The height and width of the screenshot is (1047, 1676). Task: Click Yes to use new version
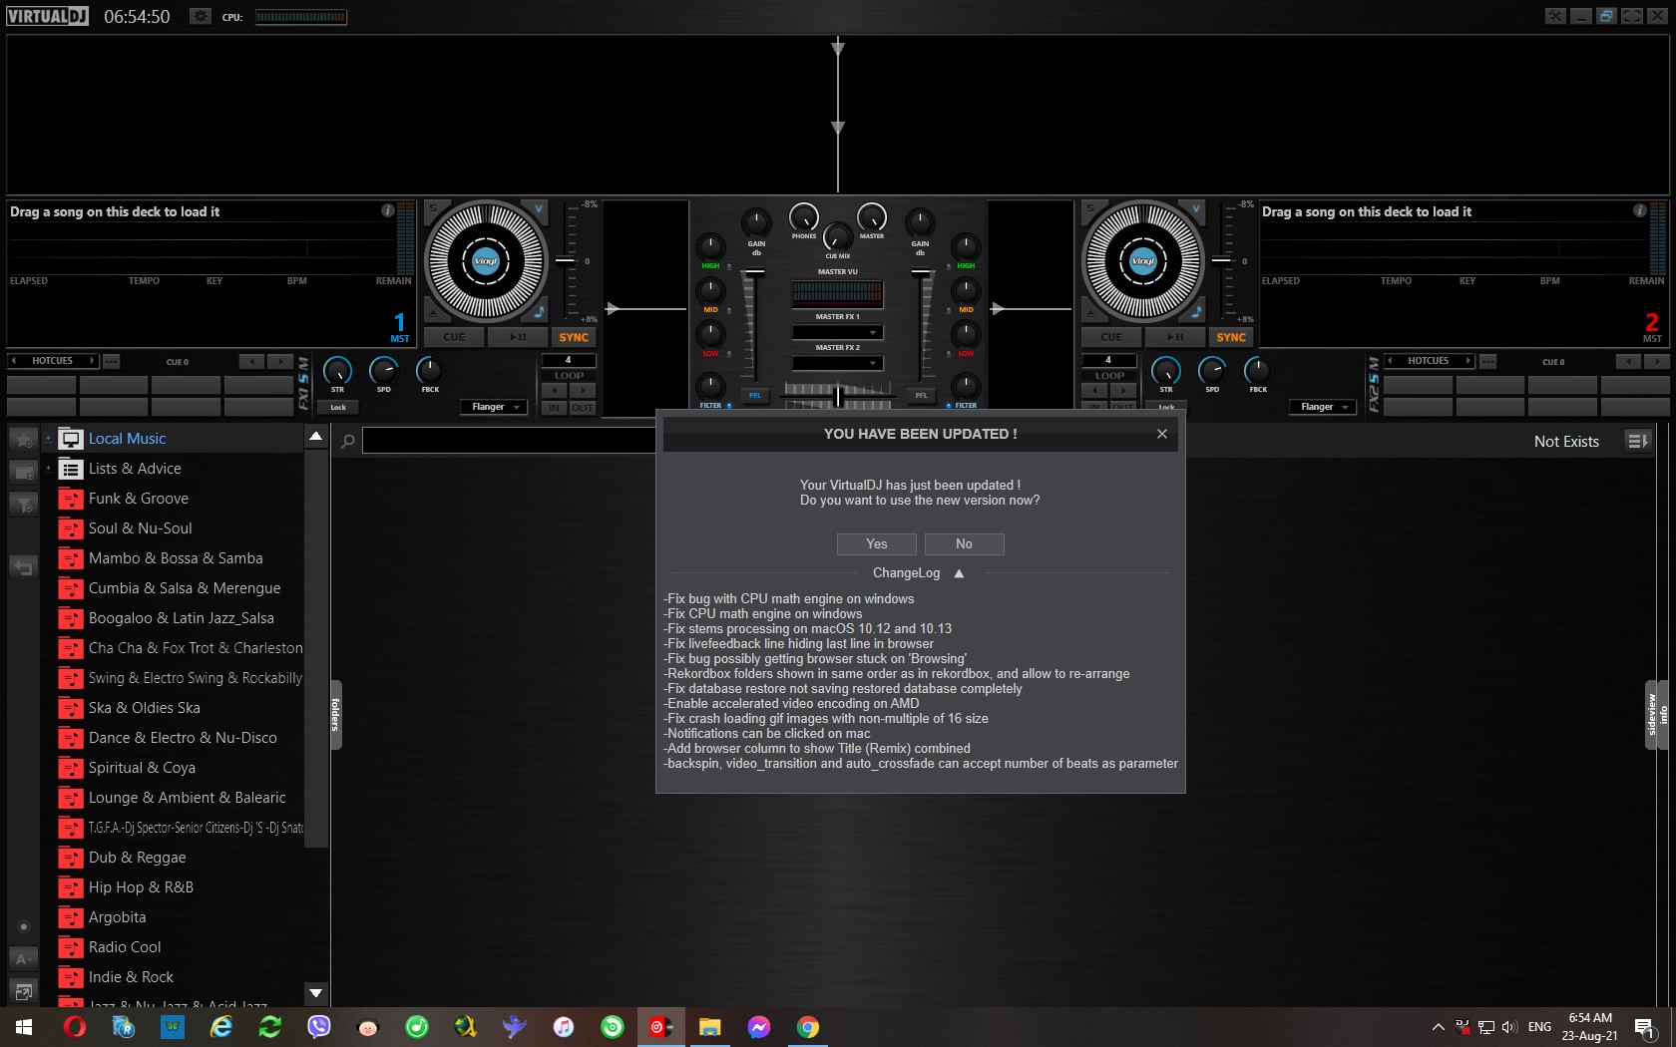(876, 543)
